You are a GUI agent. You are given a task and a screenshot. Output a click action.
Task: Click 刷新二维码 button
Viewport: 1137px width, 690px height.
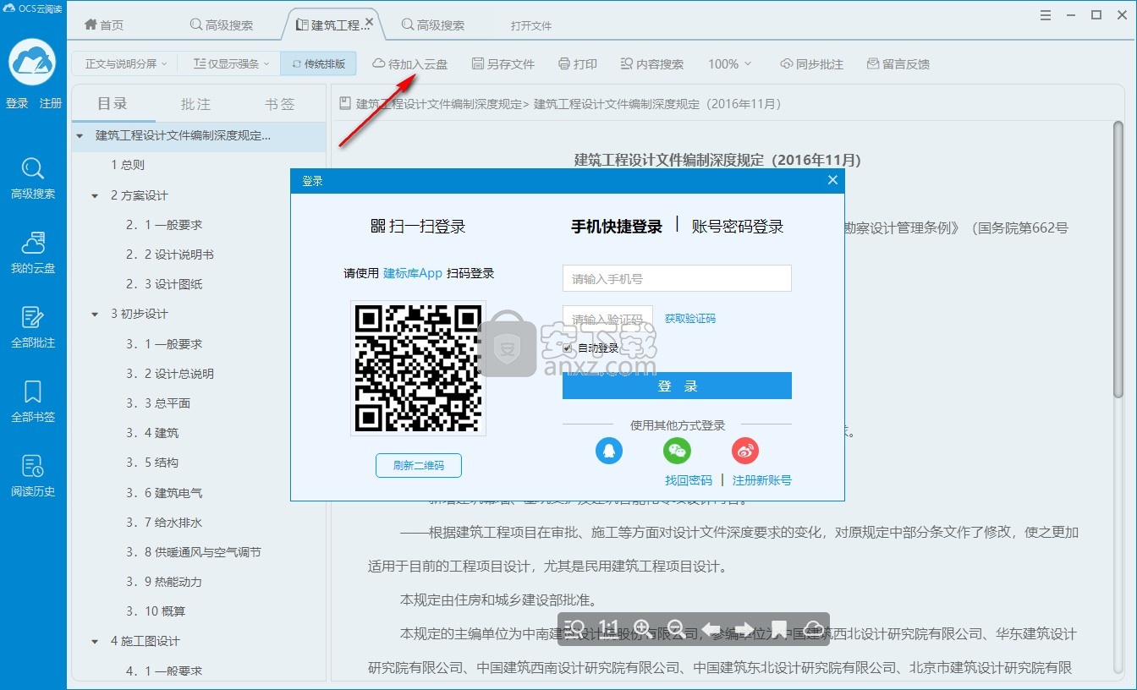419,465
